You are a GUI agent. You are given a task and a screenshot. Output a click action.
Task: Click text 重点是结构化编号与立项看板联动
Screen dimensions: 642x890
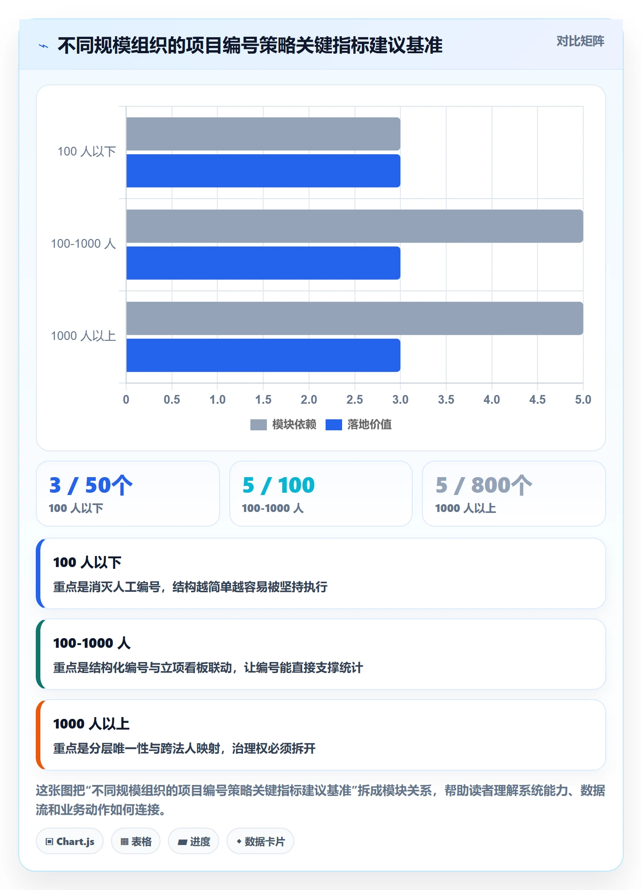(x=143, y=667)
